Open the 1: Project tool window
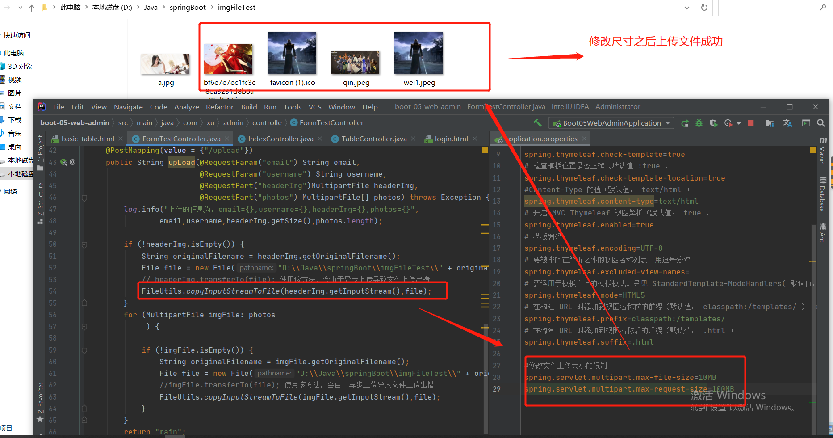 (x=40, y=152)
